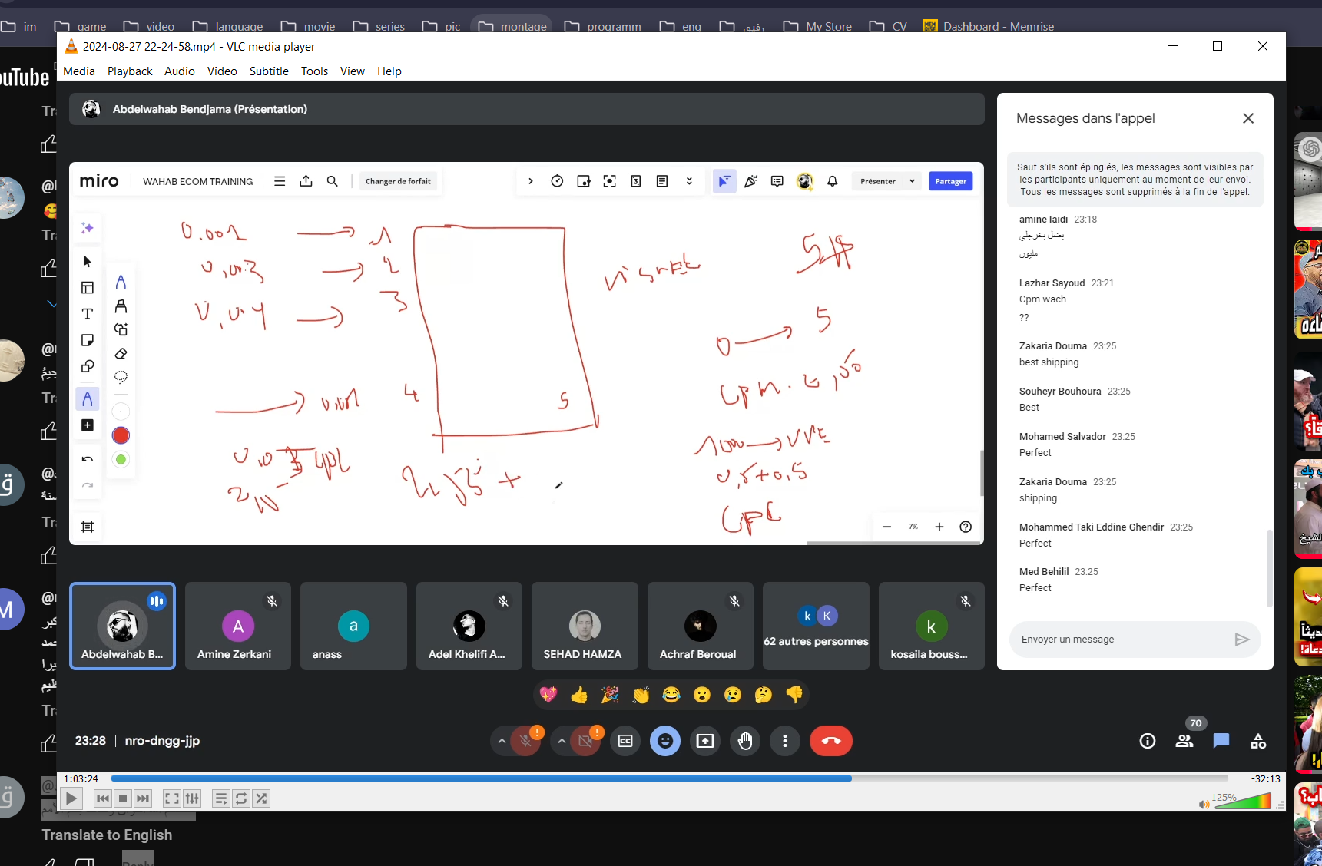Click the blue Partager button

(950, 181)
